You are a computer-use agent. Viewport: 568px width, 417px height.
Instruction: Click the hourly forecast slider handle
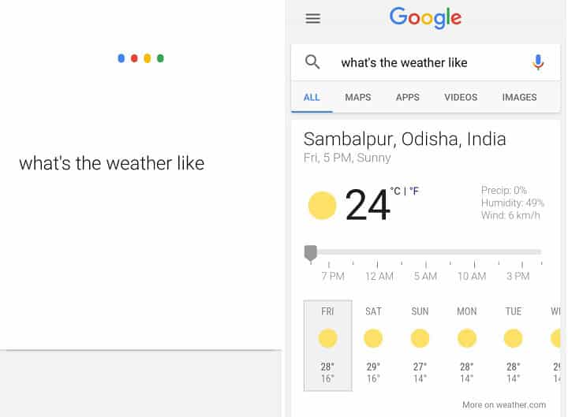click(x=311, y=253)
